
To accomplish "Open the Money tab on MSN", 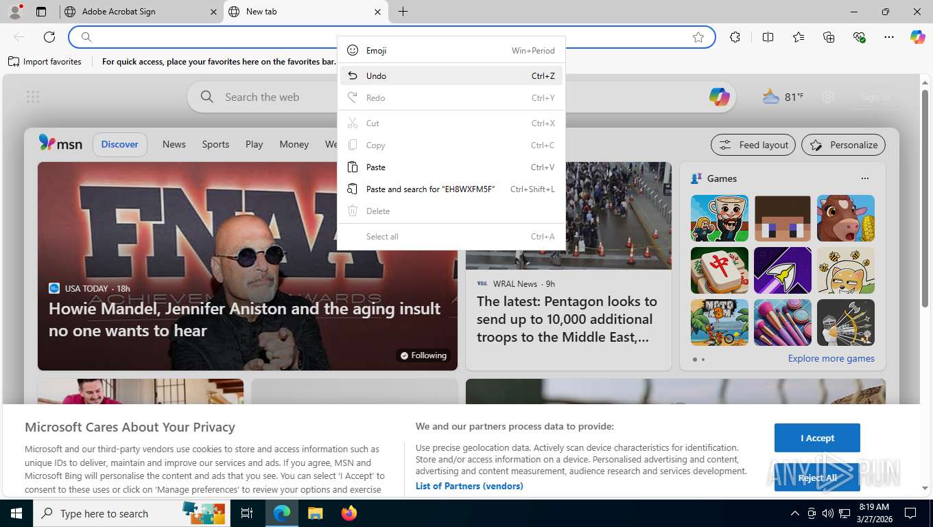I will click(x=294, y=144).
